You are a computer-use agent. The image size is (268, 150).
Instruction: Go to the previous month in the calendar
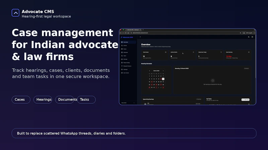[149, 71]
